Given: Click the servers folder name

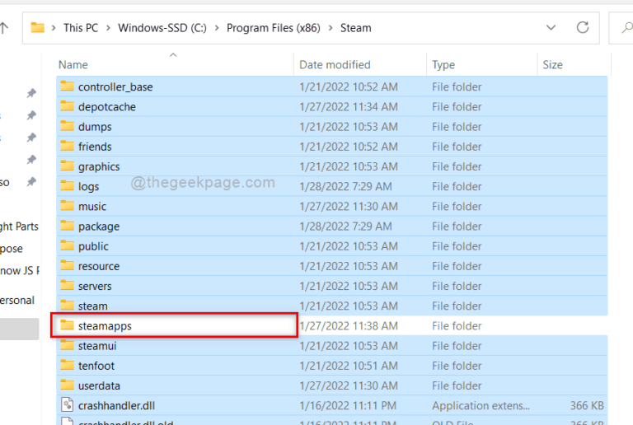Looking at the screenshot, I should tap(95, 287).
